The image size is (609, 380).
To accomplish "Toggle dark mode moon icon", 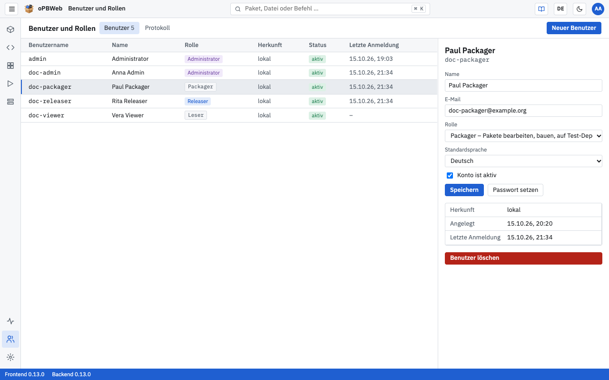I will (580, 9).
